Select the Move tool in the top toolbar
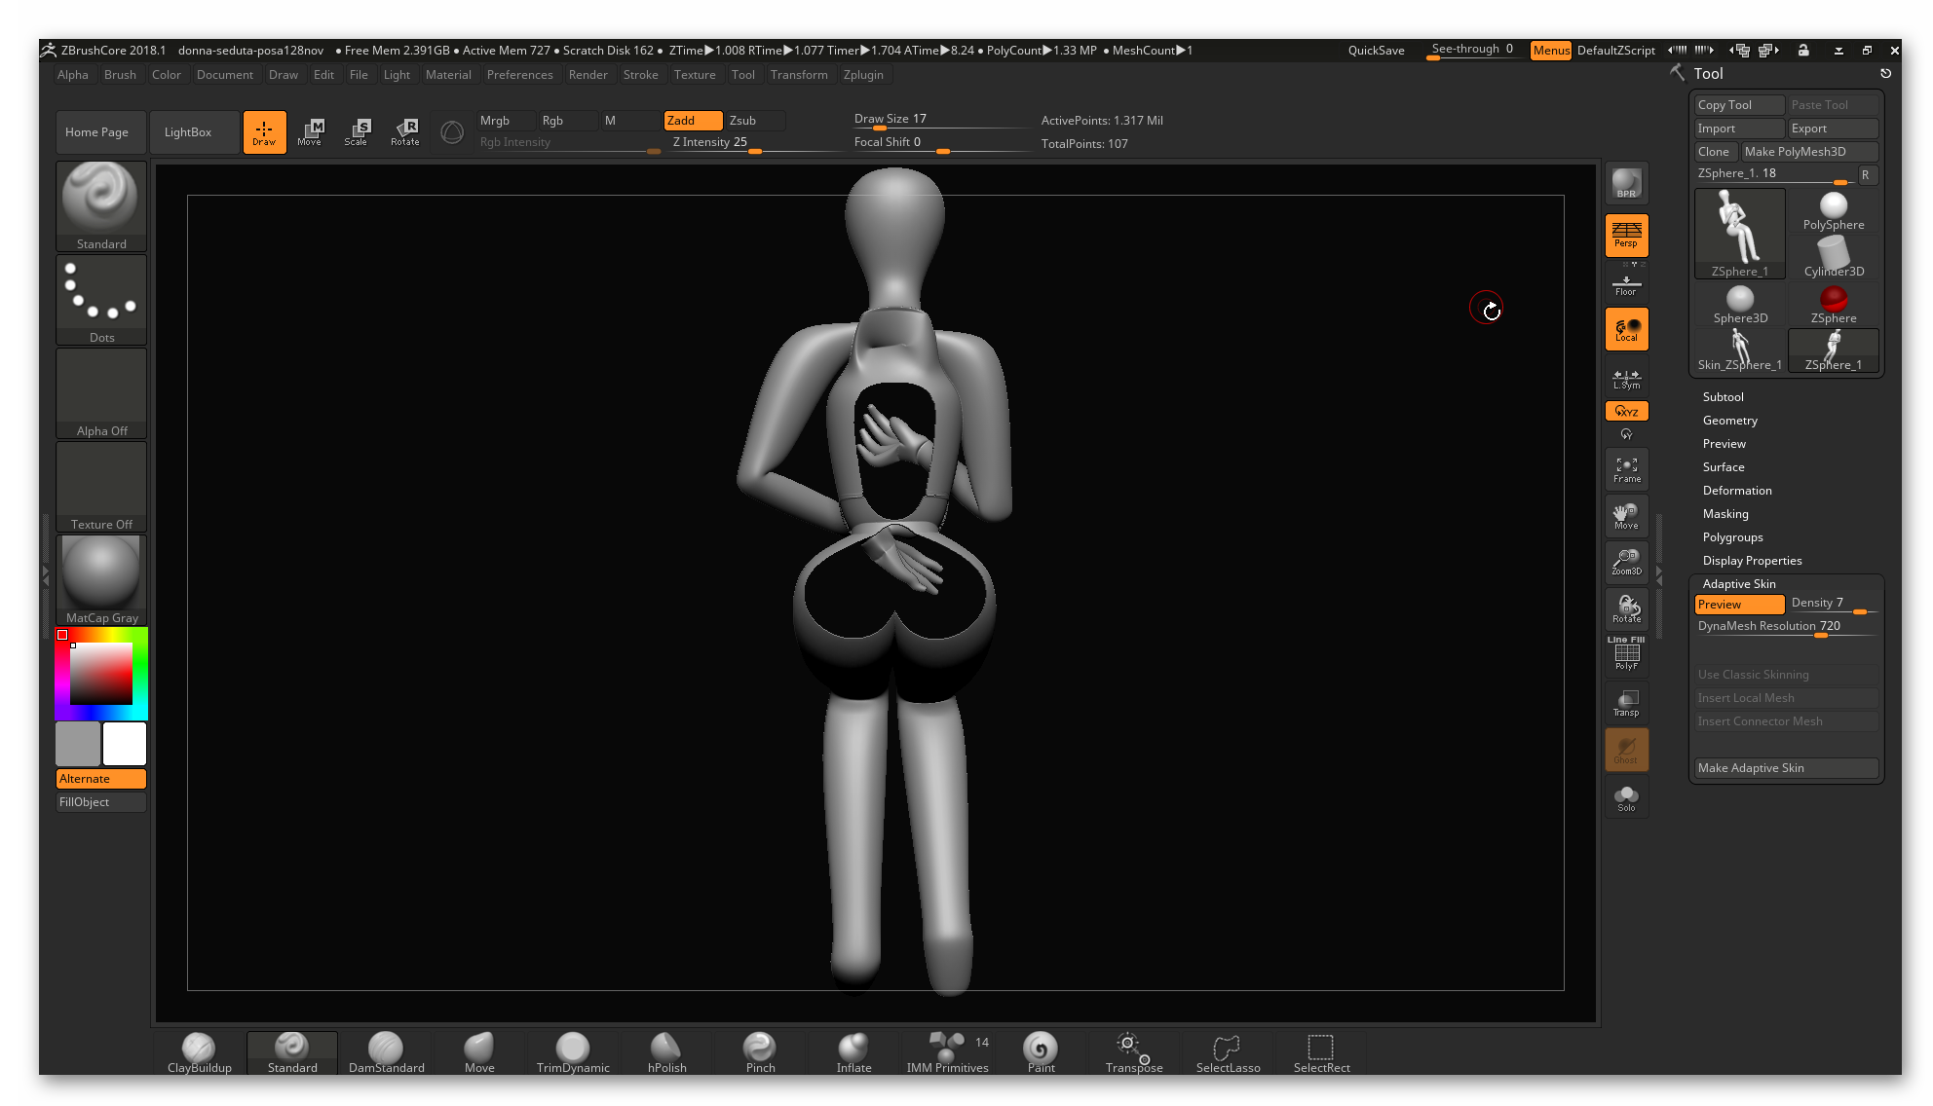This screenshot has width=1933, height=1106. click(311, 131)
